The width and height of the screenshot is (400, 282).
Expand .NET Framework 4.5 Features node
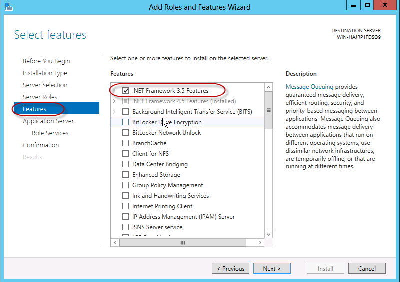tap(114, 101)
